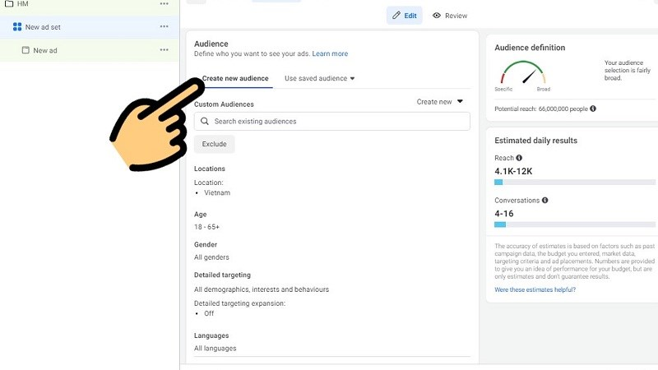The width and height of the screenshot is (658, 370).
Task: Click the Custom Audiences label
Action: 224,104
